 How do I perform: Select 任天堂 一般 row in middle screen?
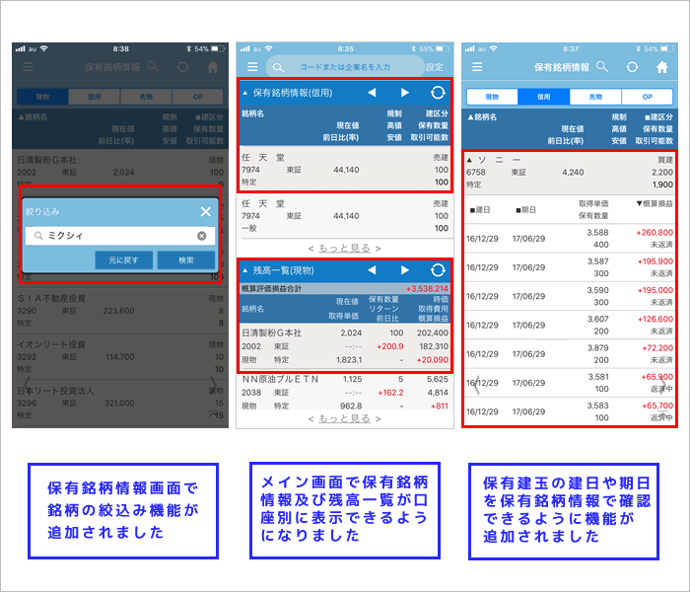(x=345, y=216)
